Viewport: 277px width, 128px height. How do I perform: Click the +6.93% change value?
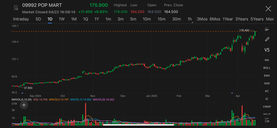[101, 12]
